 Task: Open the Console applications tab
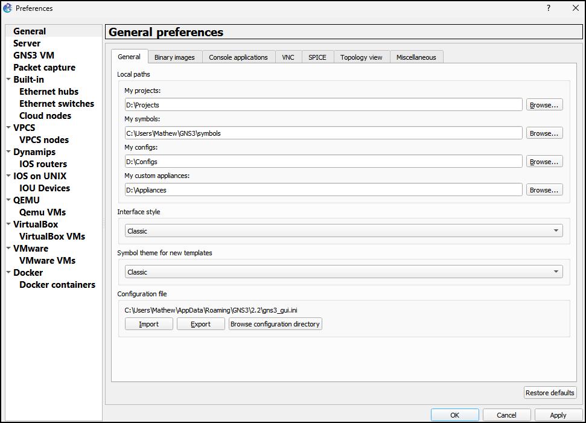click(238, 57)
